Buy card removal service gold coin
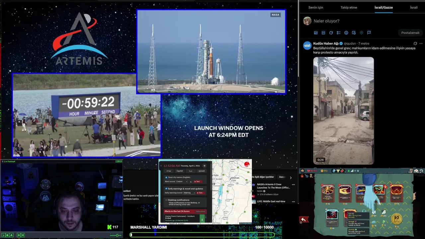This screenshot has height=239, width=425. pyautogui.click(x=397, y=219)
